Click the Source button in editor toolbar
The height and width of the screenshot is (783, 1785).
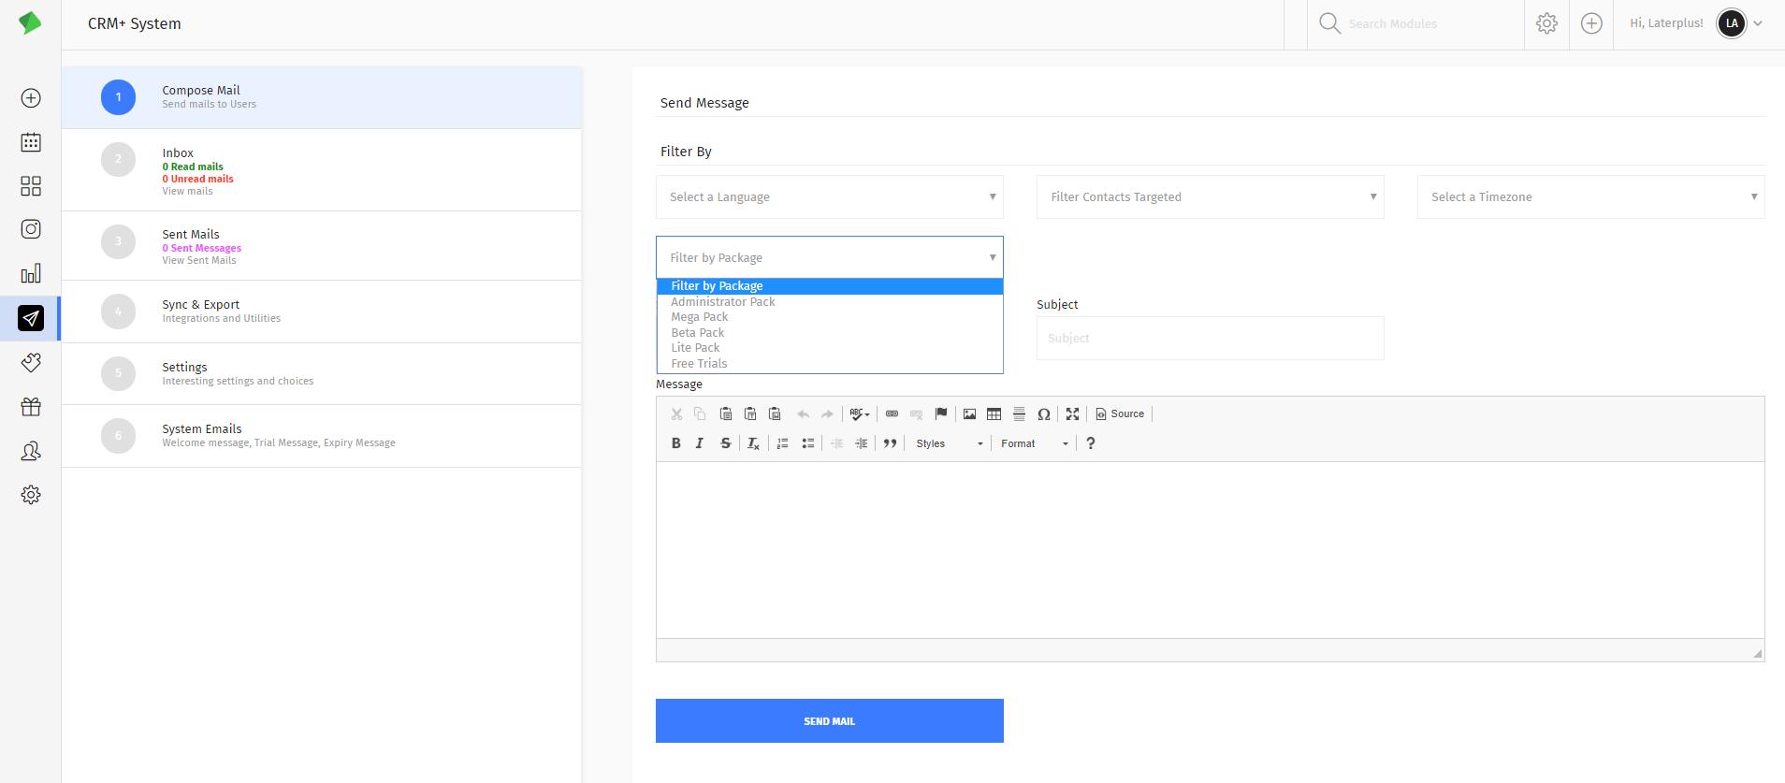pyautogui.click(x=1120, y=413)
